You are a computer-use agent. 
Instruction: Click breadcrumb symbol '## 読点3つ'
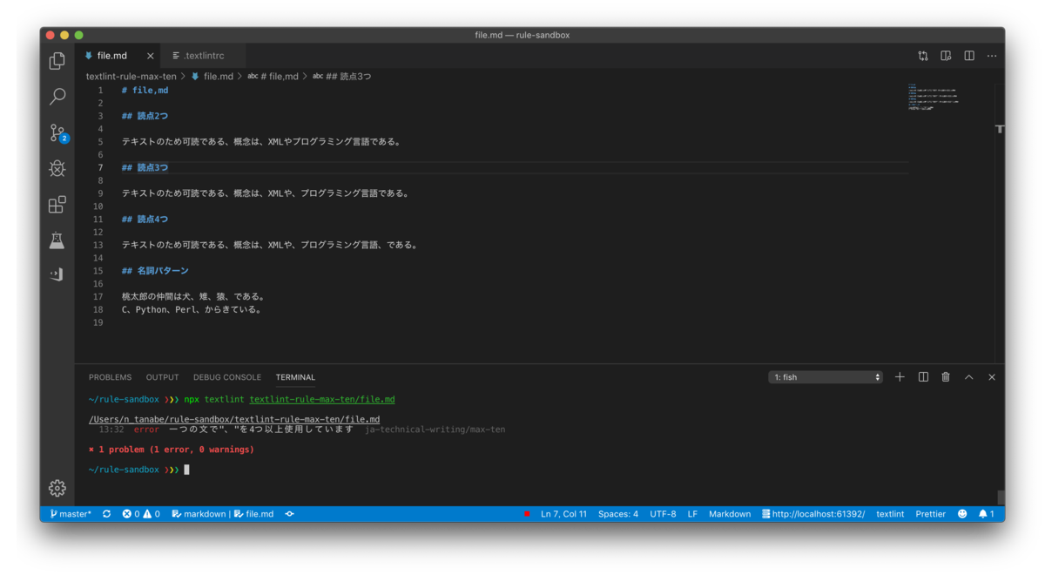point(341,77)
